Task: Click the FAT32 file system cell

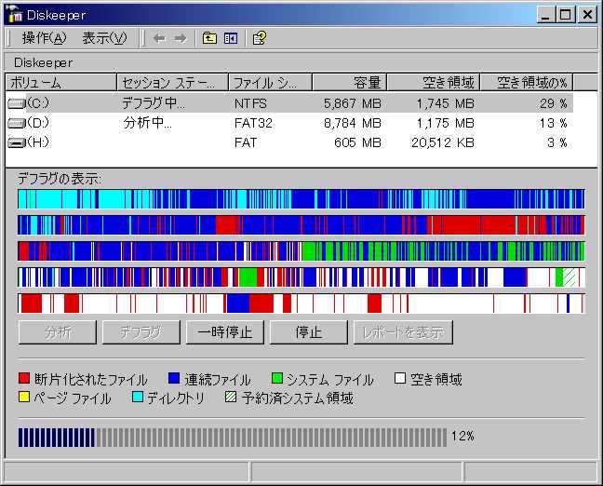Action: click(x=253, y=123)
